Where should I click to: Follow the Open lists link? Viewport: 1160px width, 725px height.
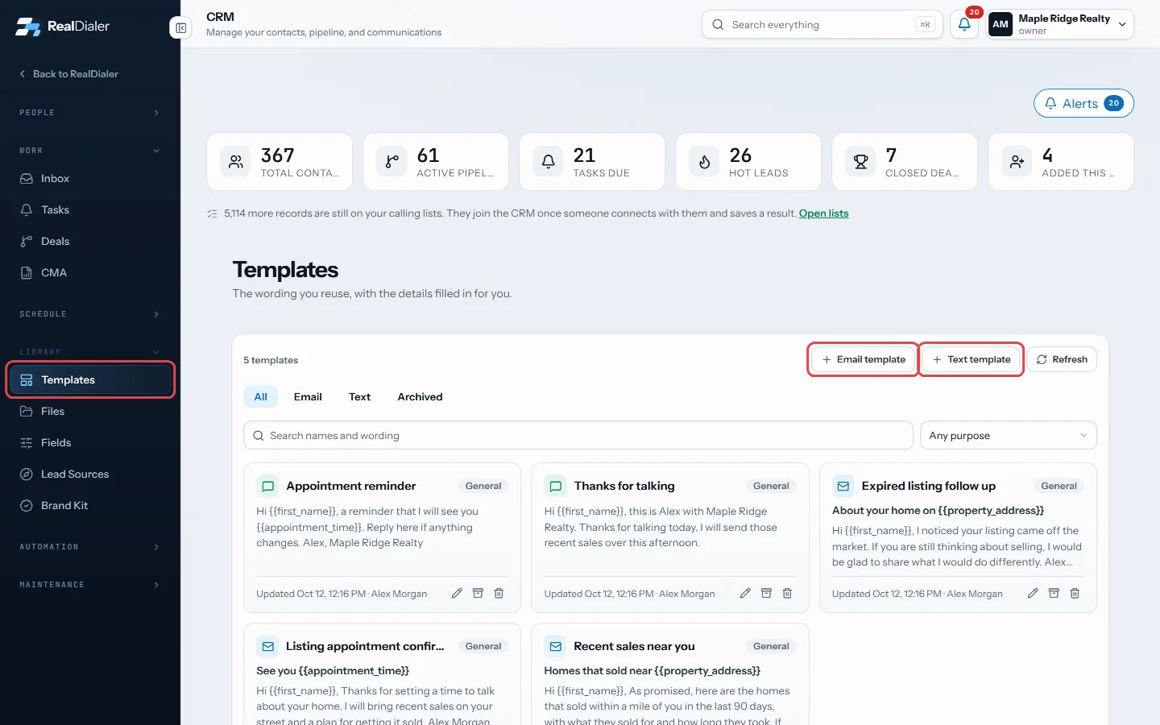(x=823, y=213)
